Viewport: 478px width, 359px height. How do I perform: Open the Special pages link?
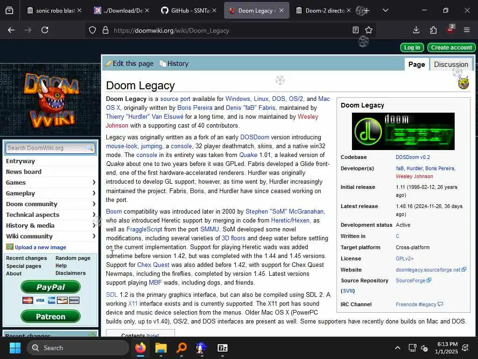click(x=24, y=266)
